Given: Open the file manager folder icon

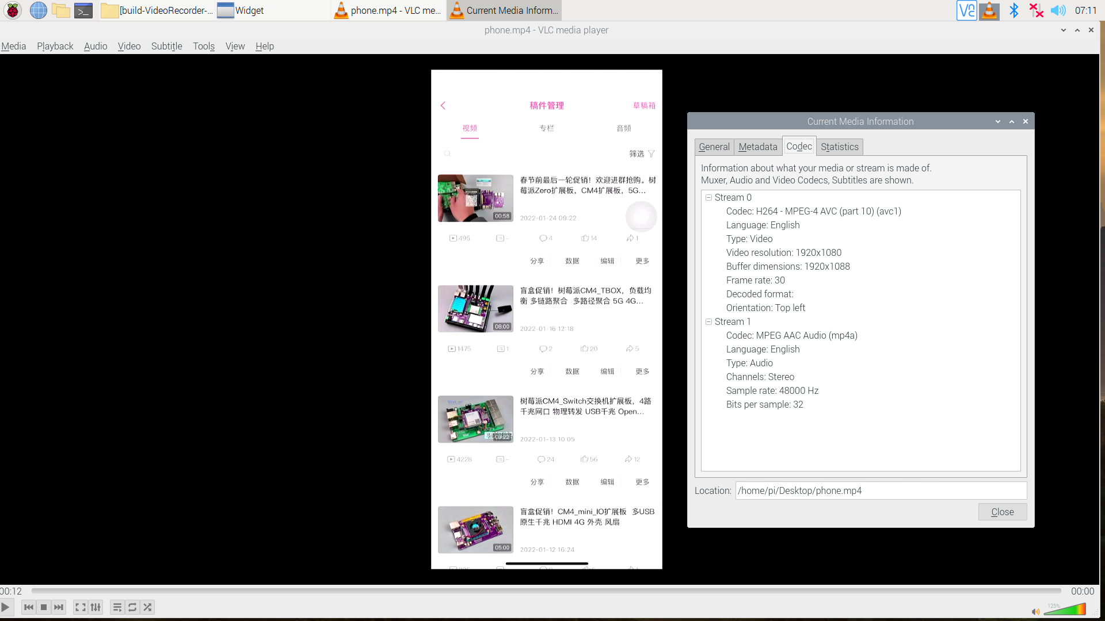Looking at the screenshot, I should point(60,10).
